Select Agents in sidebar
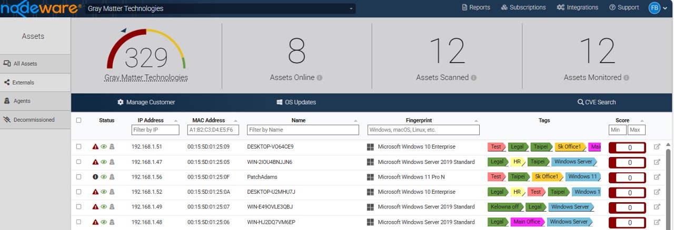 click(35, 101)
